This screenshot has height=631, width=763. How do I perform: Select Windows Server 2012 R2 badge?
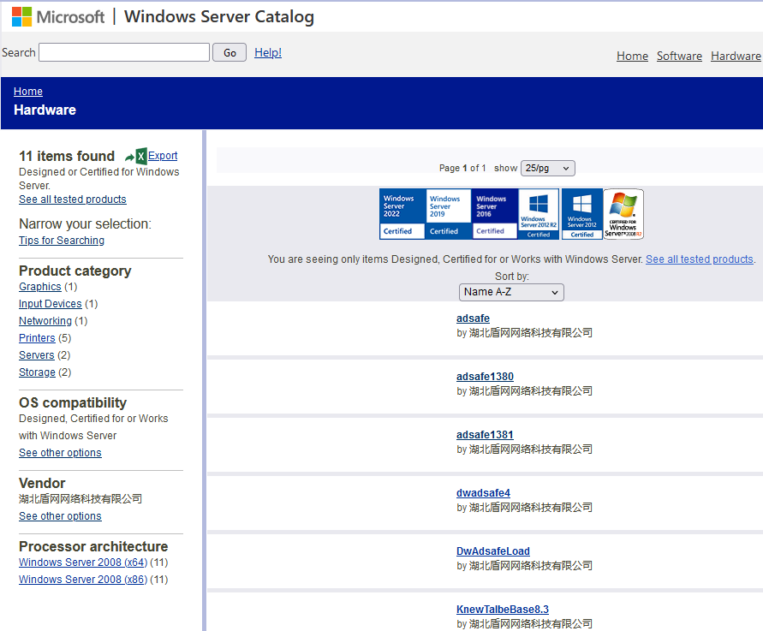tap(539, 214)
